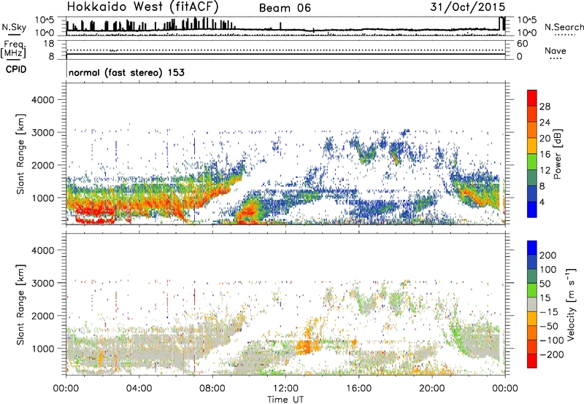Click the date '31/Oct/2015'
The width and height of the screenshot is (584, 404).
[x=468, y=7]
